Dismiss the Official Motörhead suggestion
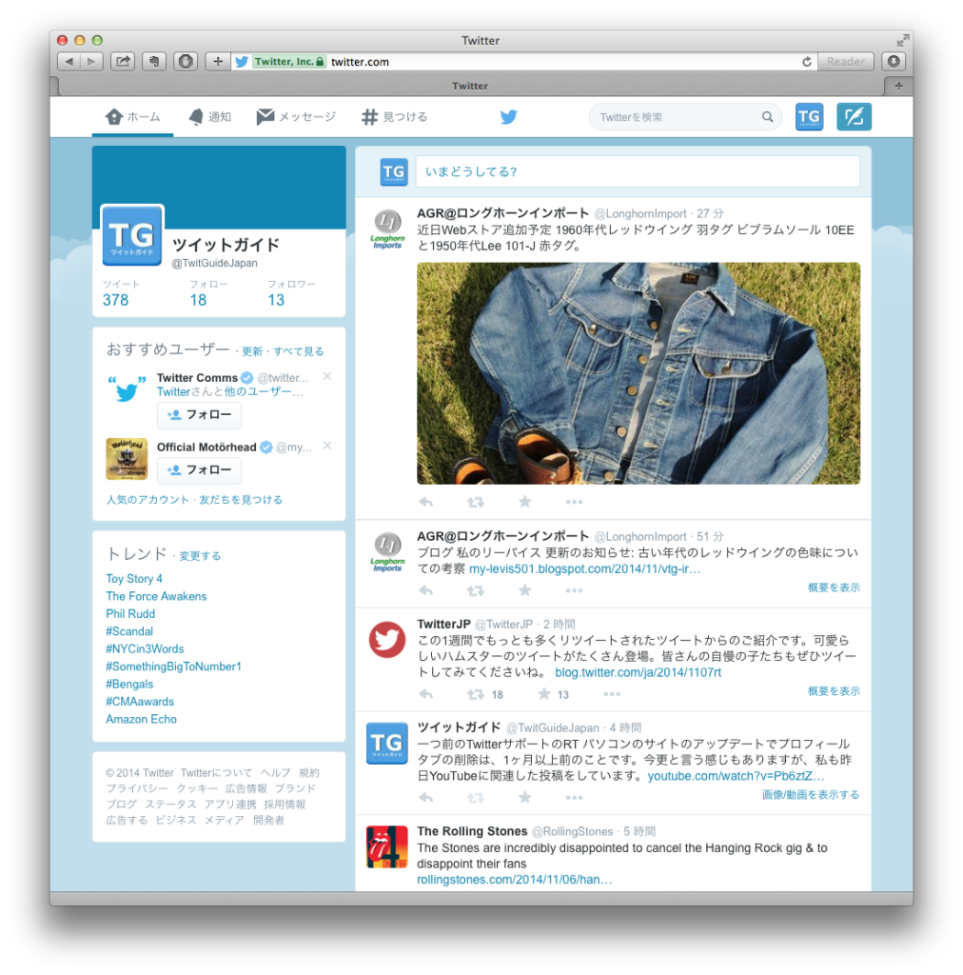The width and height of the screenshot is (963, 975). [x=327, y=446]
